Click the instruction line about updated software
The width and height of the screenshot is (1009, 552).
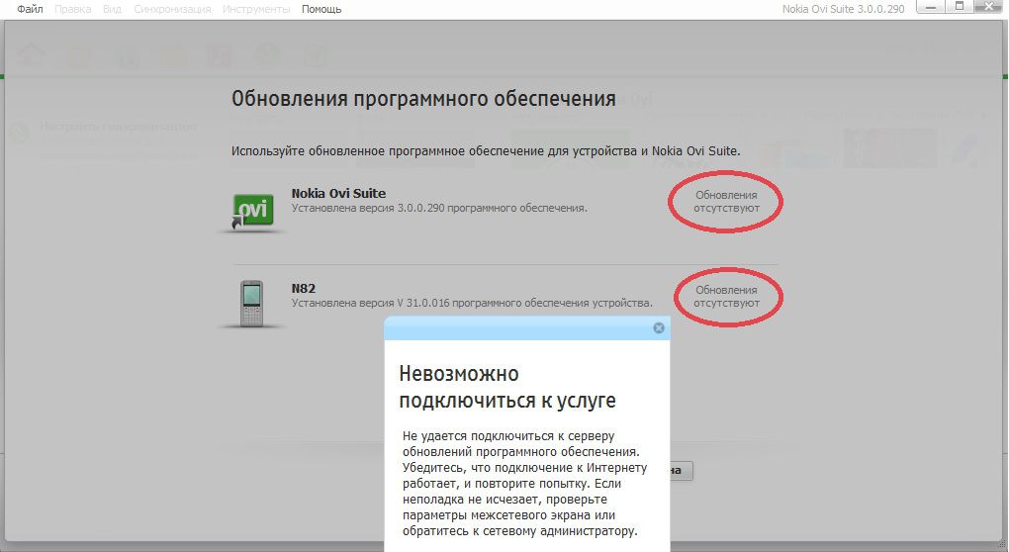point(485,151)
